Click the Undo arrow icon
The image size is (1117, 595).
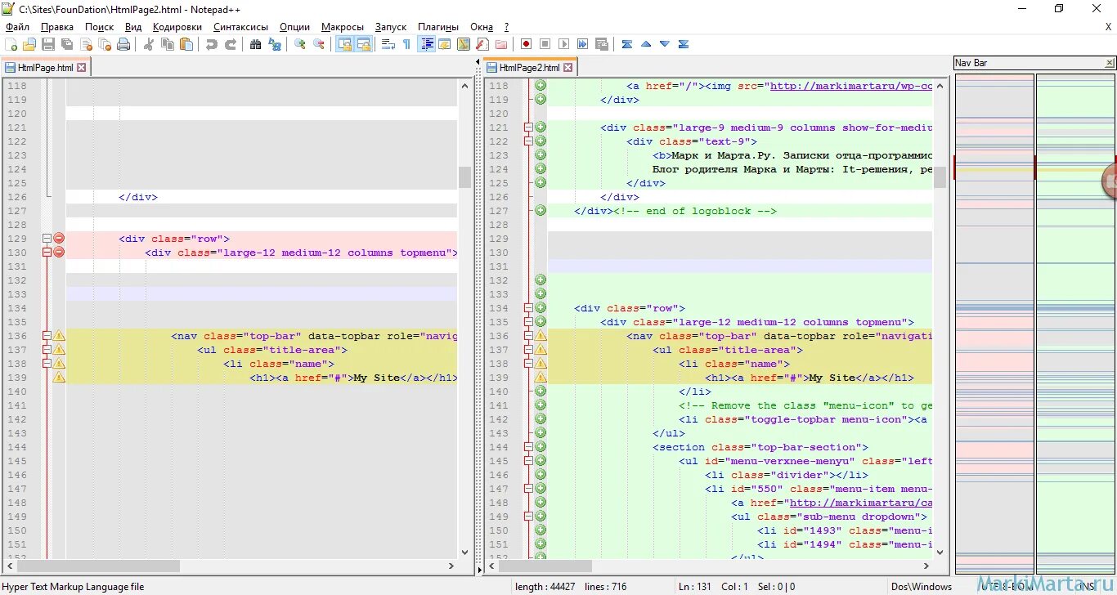tap(212, 44)
